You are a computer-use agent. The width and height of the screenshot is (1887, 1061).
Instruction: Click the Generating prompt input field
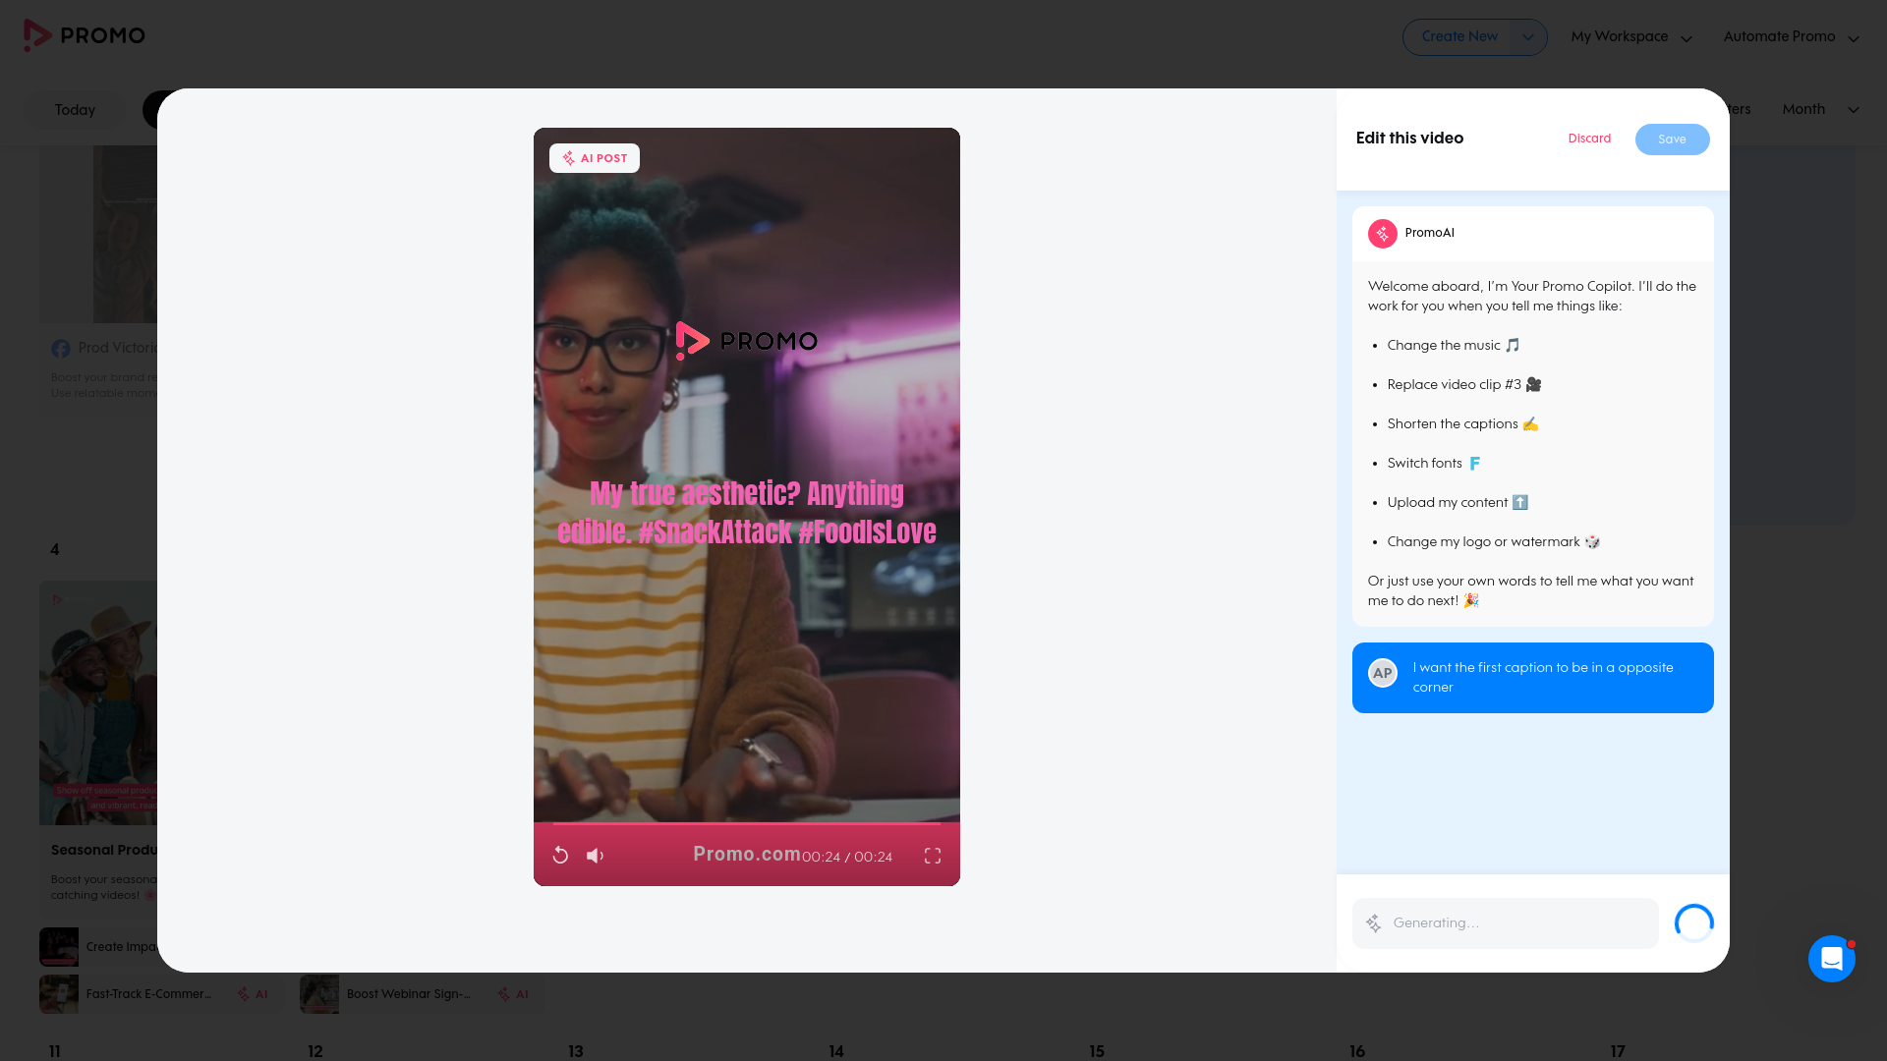[x=1506, y=923]
